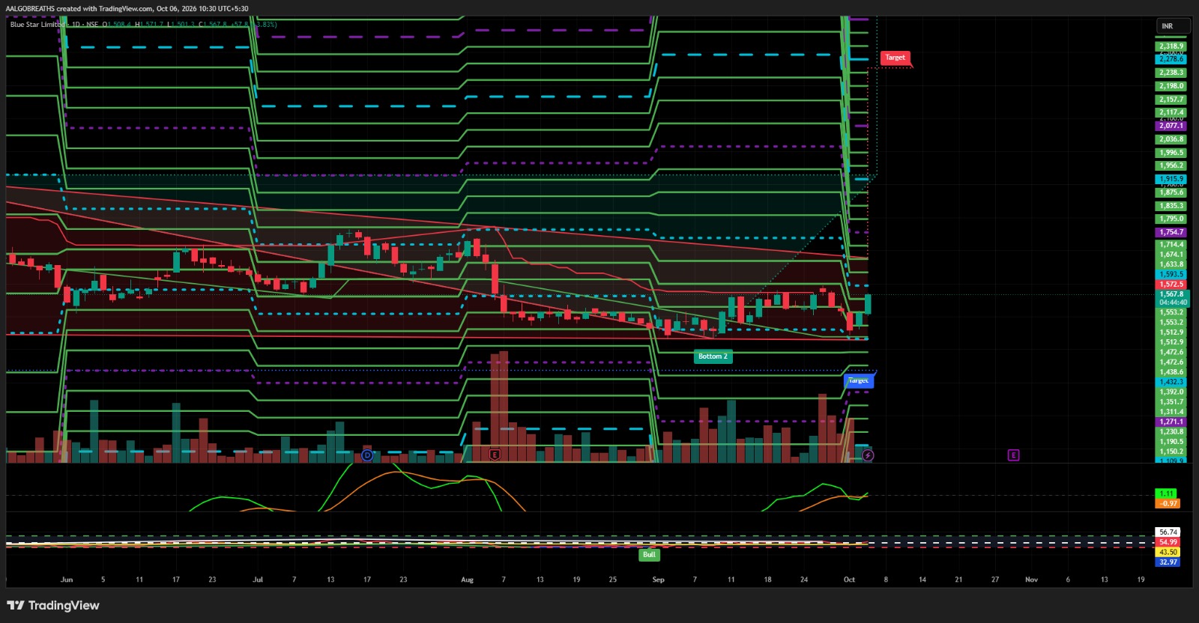
Task: Click the Sep label on time axis
Action: click(658, 580)
